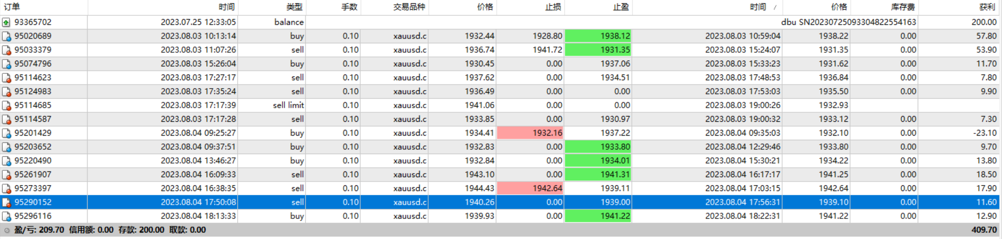
Task: Select order number 95020689
Action: click(33, 36)
